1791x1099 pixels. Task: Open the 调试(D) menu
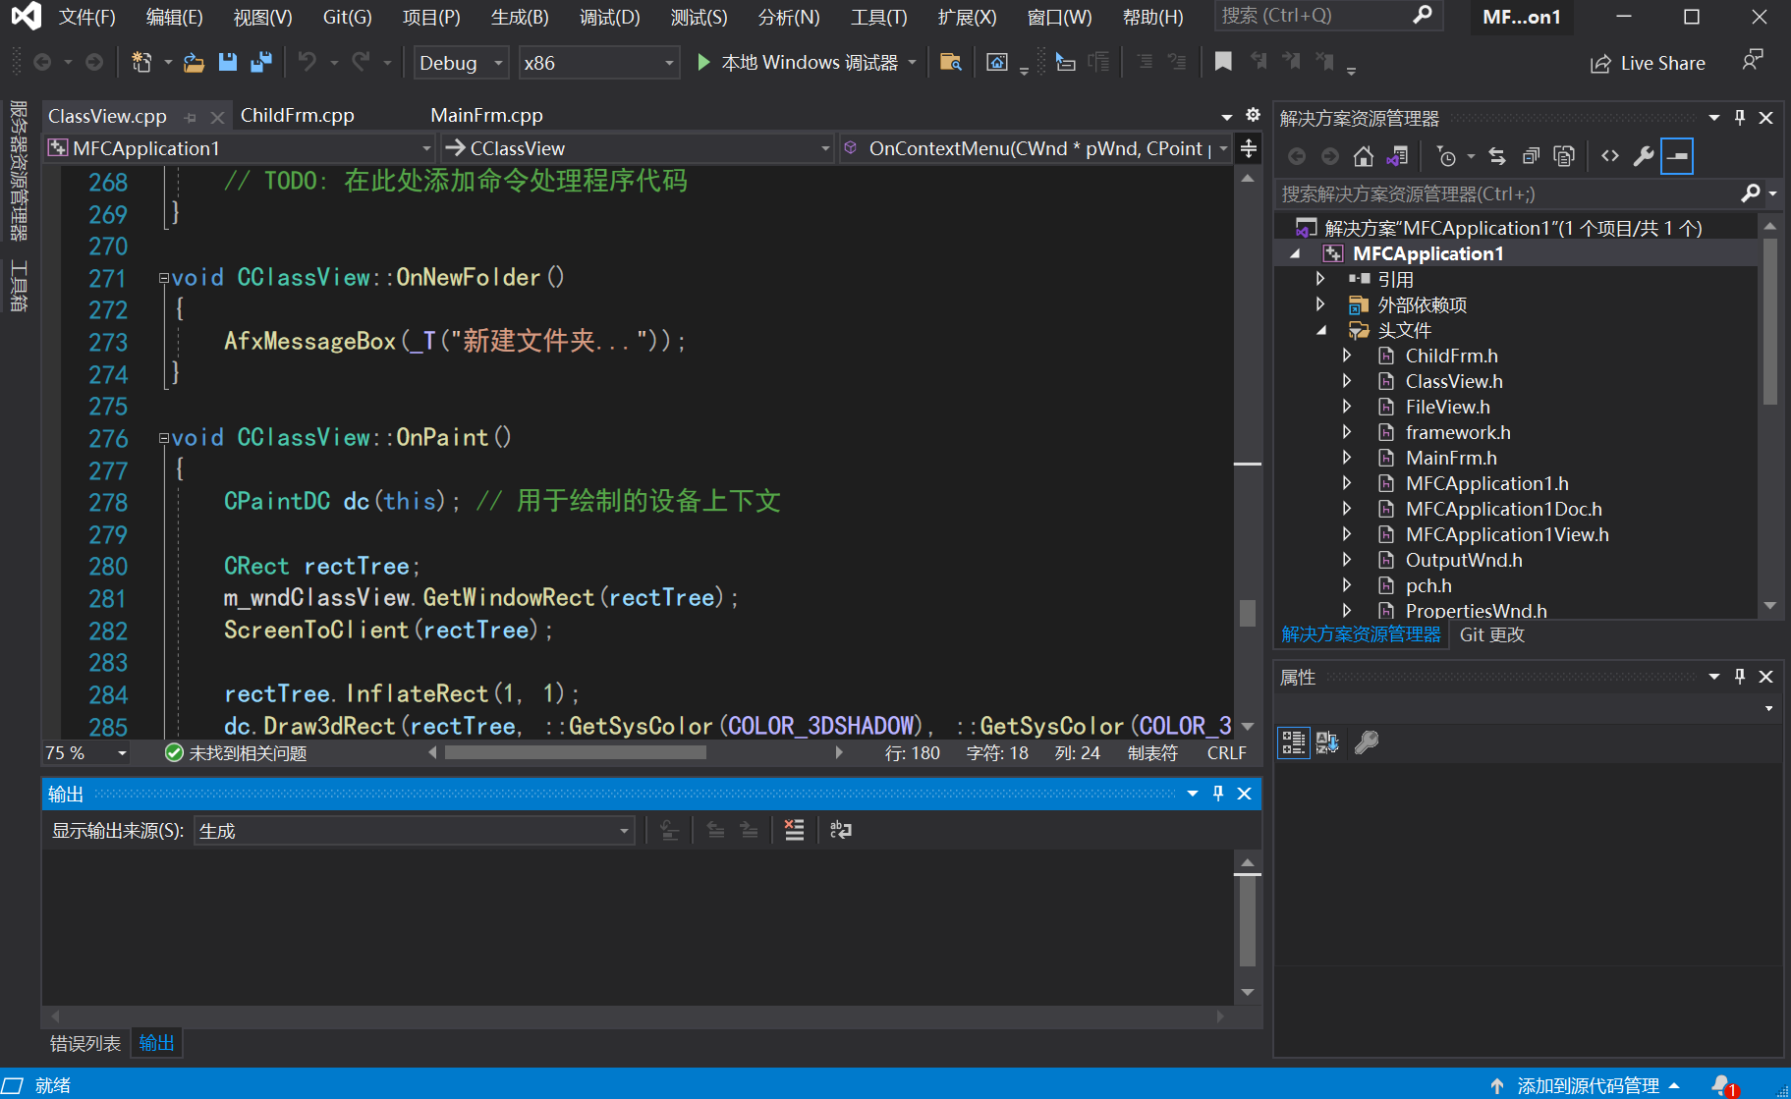(x=609, y=17)
